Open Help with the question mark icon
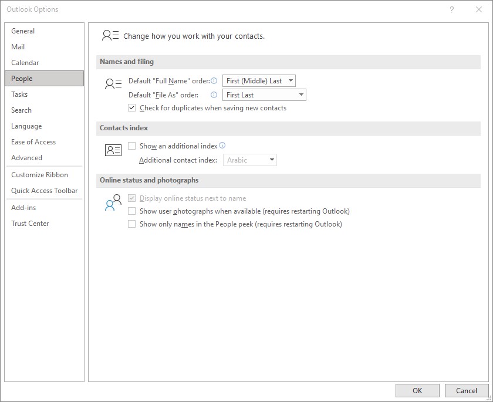 pyautogui.click(x=451, y=9)
